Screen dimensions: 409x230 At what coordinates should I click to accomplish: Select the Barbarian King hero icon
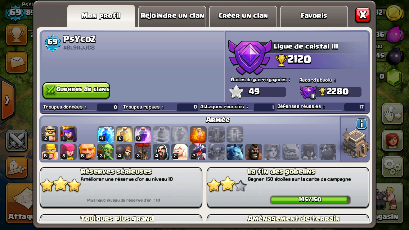coord(50,134)
